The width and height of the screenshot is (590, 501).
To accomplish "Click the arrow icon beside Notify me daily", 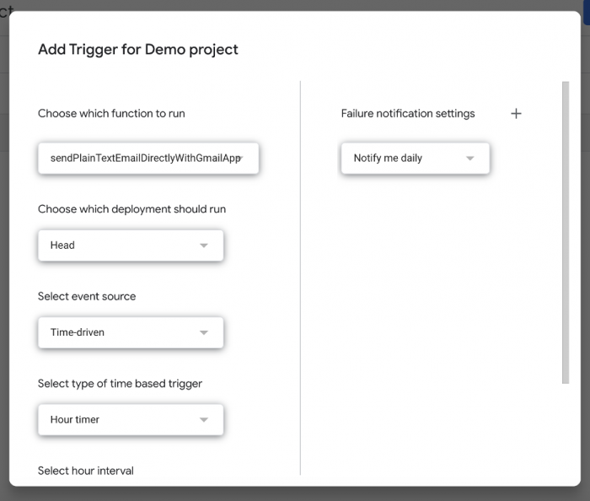I will click(469, 159).
